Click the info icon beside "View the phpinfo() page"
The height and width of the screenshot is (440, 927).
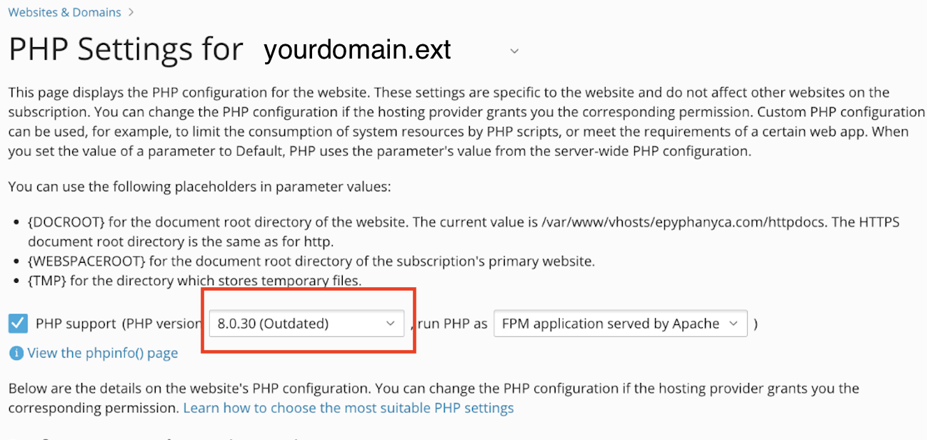(16, 353)
